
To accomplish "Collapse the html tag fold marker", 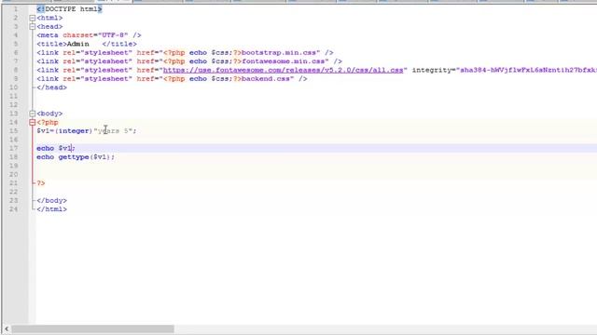I will tap(33, 18).
